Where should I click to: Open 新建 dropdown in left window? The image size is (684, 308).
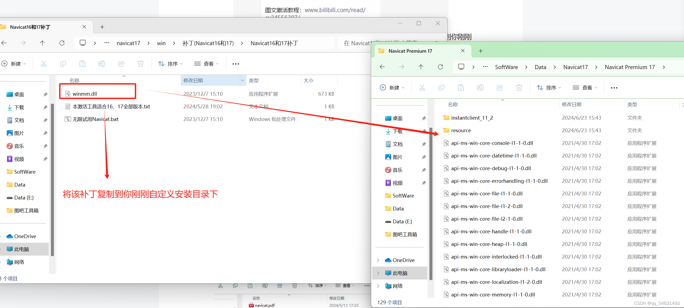click(x=14, y=64)
